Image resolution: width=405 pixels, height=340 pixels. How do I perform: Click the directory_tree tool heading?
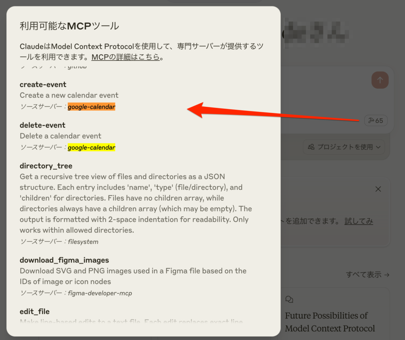46,166
